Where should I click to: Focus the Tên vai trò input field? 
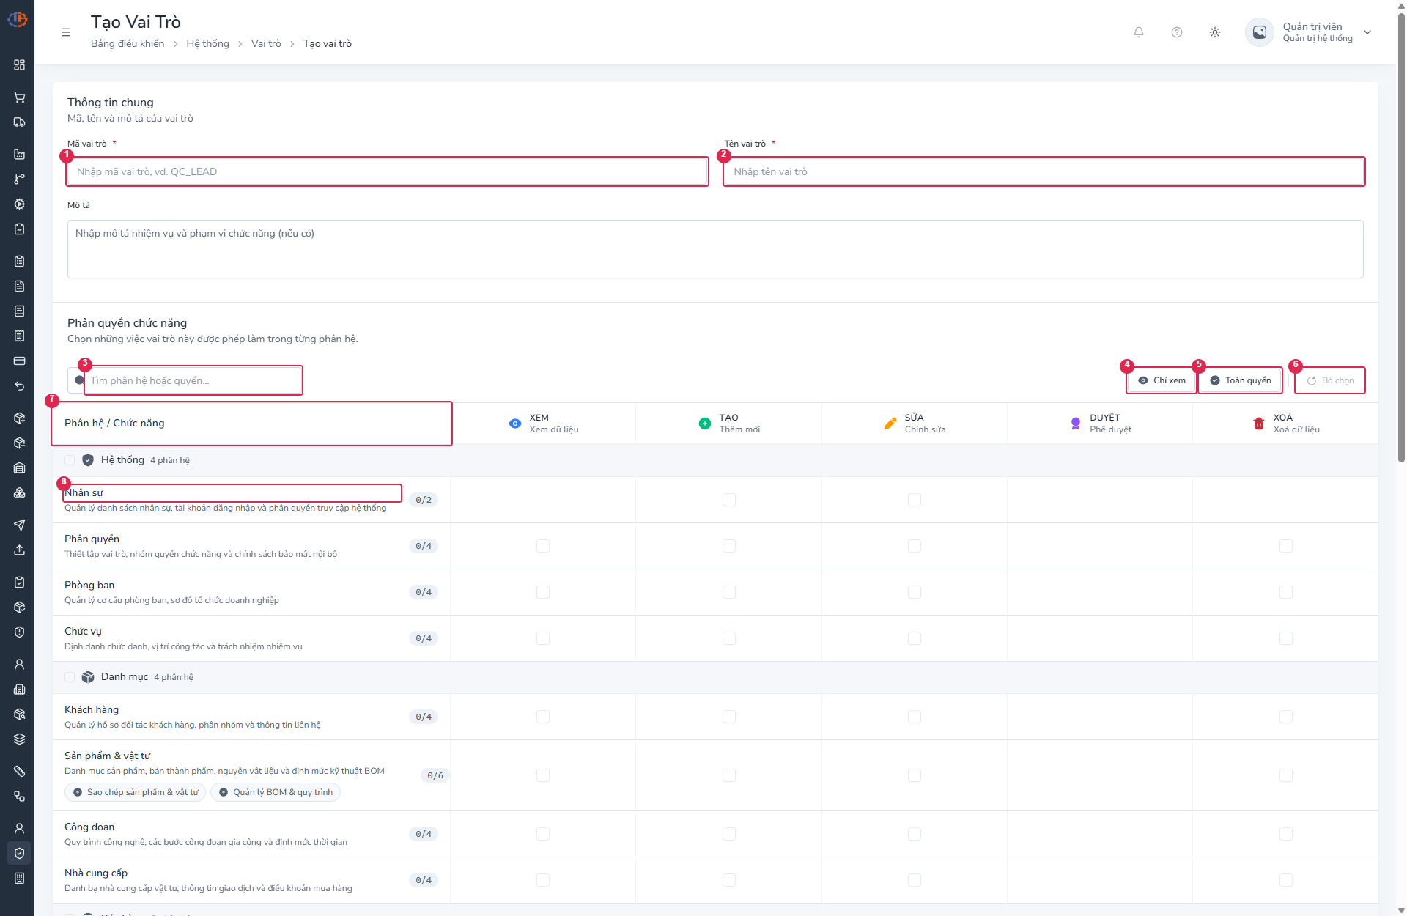pyautogui.click(x=1044, y=171)
